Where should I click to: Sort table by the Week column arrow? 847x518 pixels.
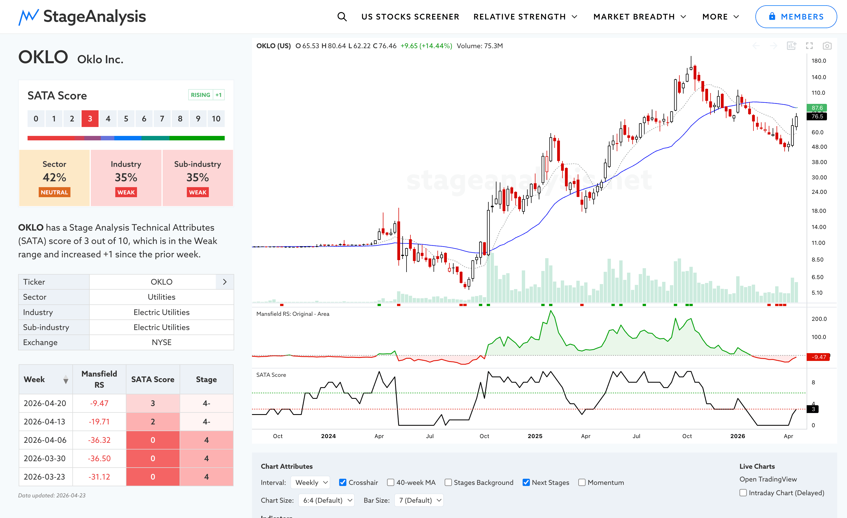66,380
